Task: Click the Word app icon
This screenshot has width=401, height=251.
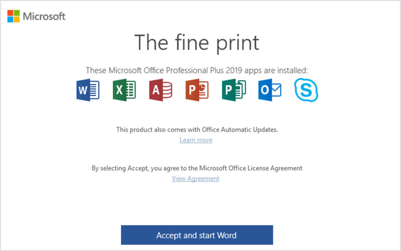Action: pyautogui.click(x=88, y=90)
